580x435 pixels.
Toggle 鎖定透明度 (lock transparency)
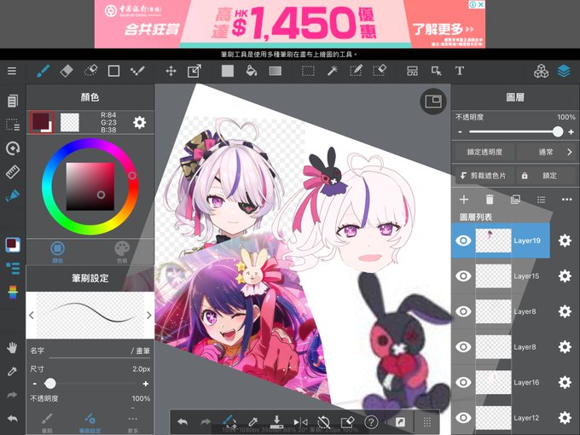coord(484,152)
